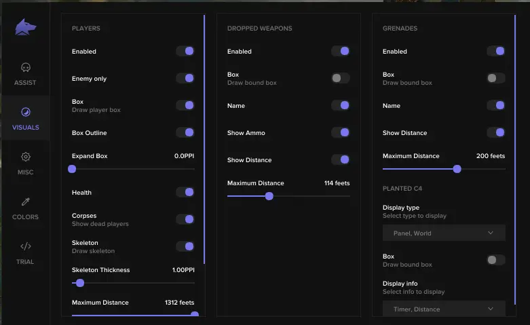Disable Players Box Outline toggle
This screenshot has height=325, width=530.
tap(185, 133)
